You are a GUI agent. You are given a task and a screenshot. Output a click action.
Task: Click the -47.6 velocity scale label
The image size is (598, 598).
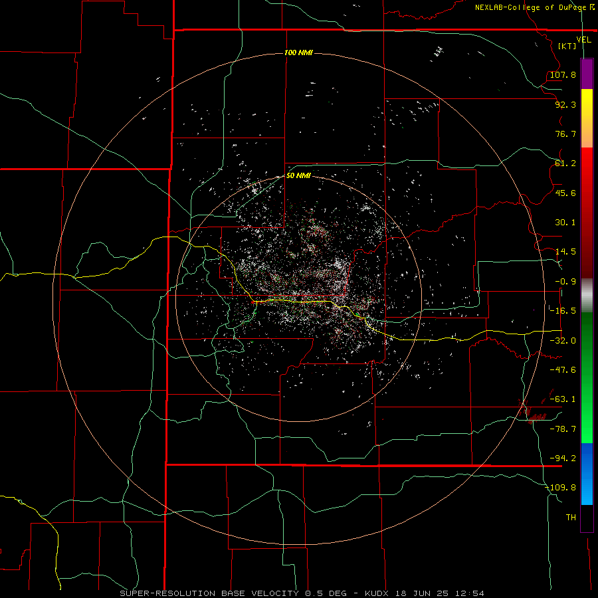tap(563, 370)
